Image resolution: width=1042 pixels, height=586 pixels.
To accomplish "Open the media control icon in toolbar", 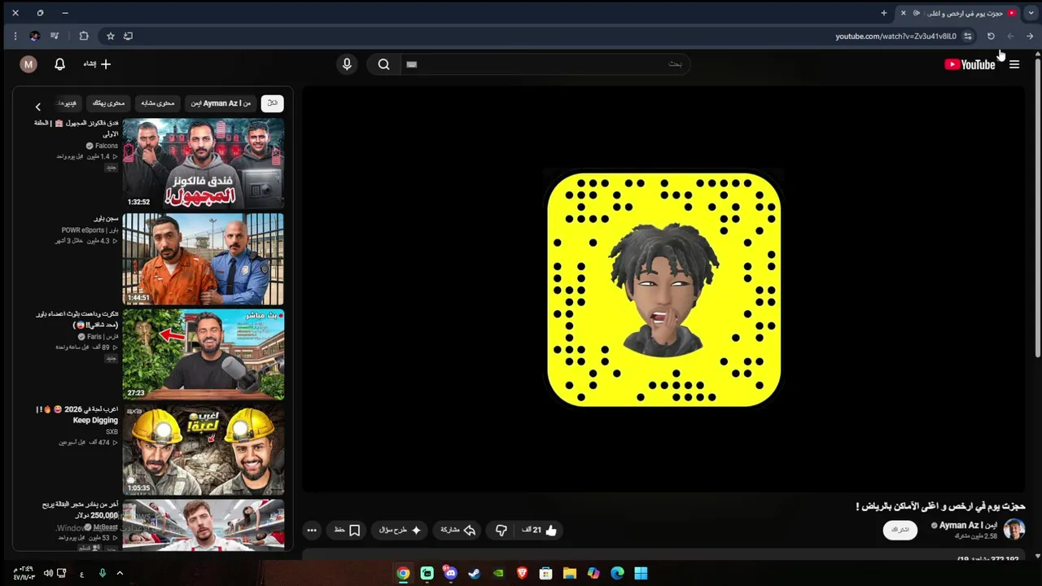I will point(55,36).
